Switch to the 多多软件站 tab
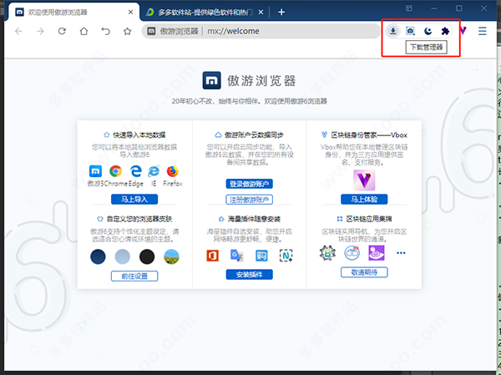Viewport: 501px width, 375px height. point(205,13)
